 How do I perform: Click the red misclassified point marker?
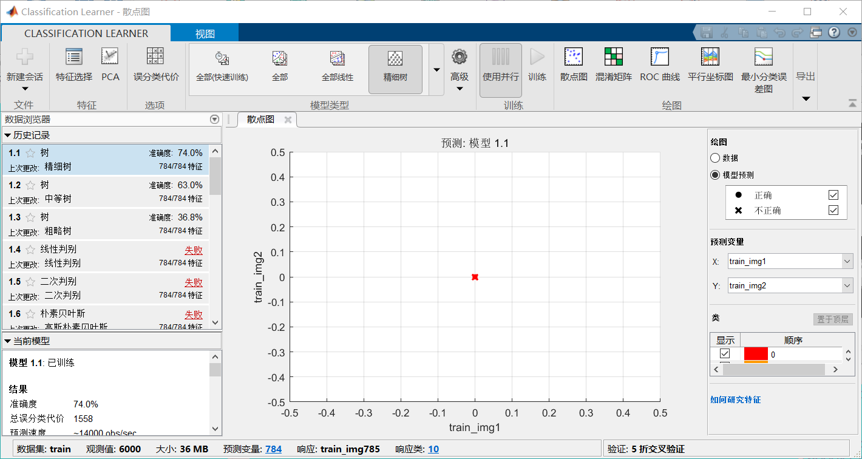click(x=475, y=277)
